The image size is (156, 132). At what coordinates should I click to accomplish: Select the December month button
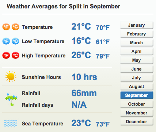coord(137,122)
